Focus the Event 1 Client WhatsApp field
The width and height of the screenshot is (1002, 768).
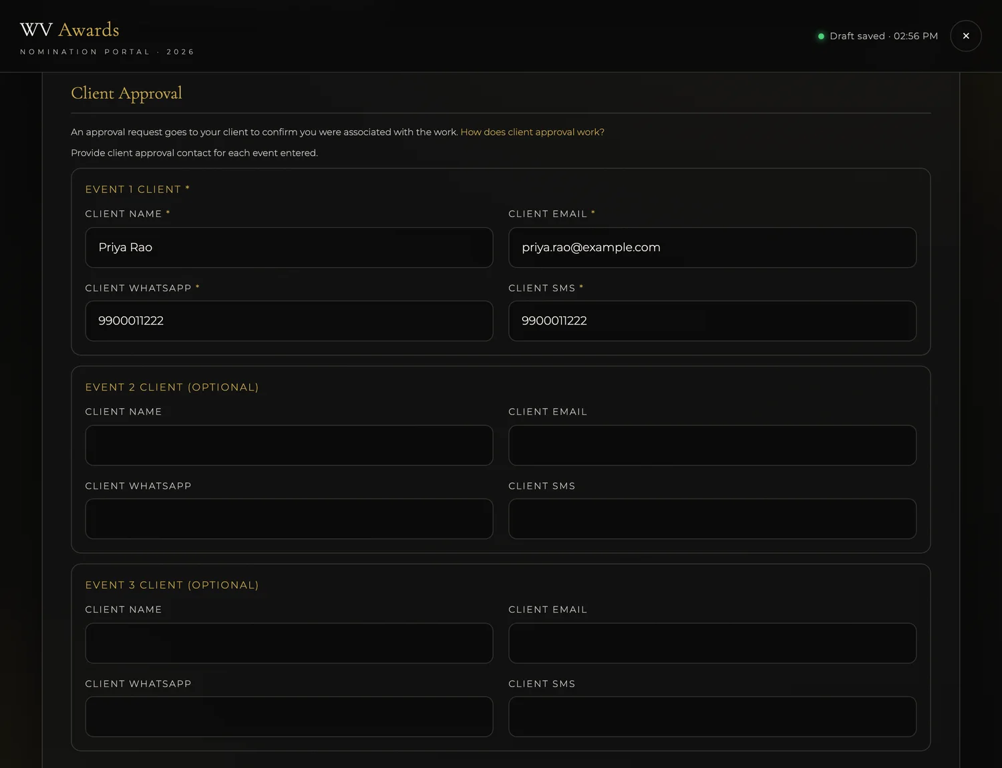point(289,321)
